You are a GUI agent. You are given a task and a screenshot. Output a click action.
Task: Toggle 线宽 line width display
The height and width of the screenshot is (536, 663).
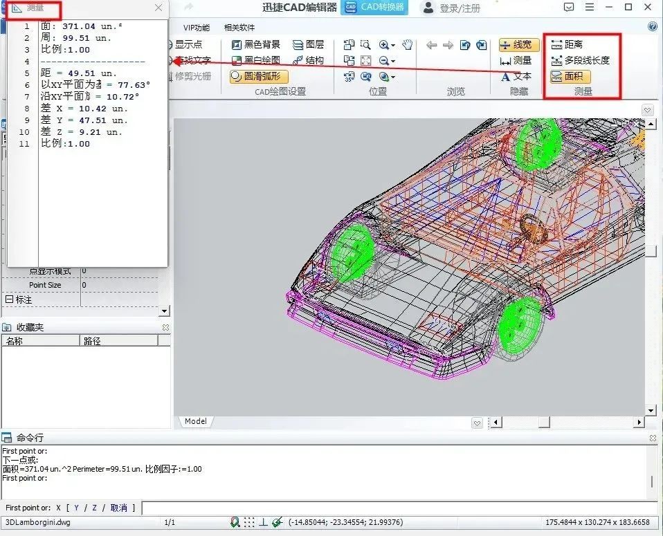[x=519, y=45]
